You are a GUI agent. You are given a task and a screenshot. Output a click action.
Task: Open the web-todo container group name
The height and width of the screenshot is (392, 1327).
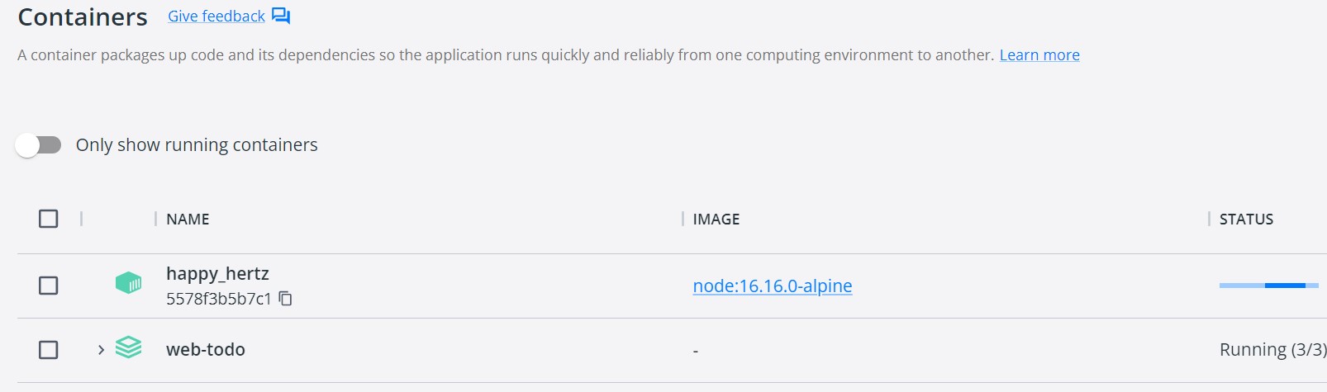click(x=206, y=350)
